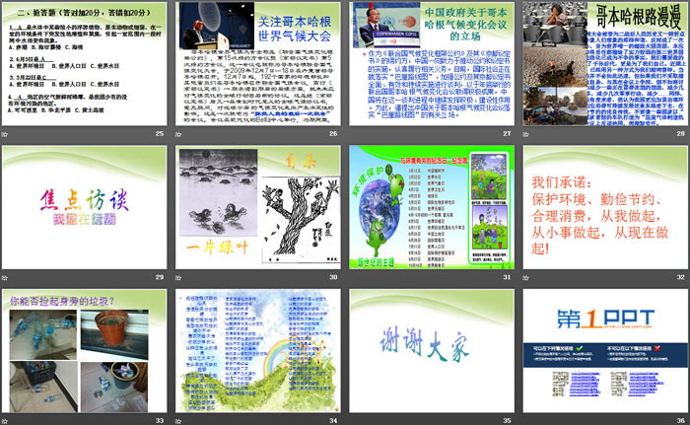Select slide 32 我们承诺 thumbnail
Image resolution: width=690 pixels, height=425 pixels.
tap(605, 207)
